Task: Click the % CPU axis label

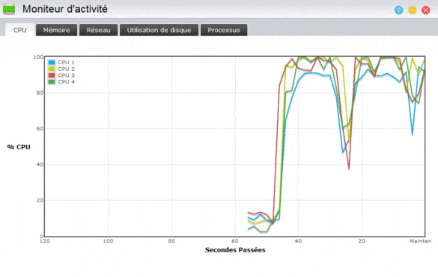Action: point(19,147)
